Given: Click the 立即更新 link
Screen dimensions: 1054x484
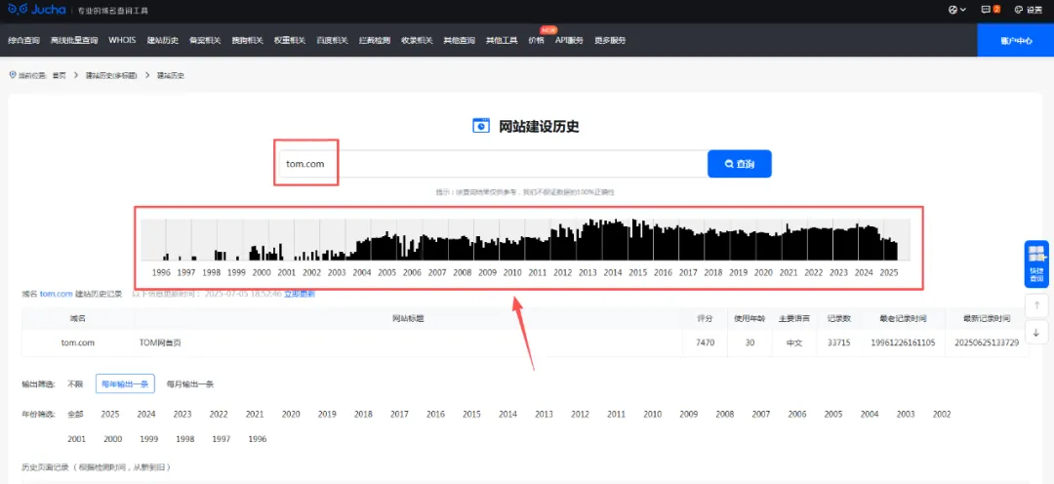Looking at the screenshot, I should [300, 294].
